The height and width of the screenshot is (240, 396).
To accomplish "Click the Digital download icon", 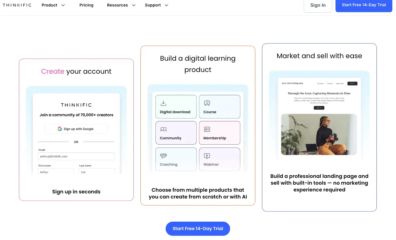I will point(163,103).
